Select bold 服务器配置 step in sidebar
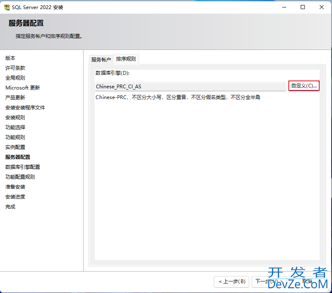 [18, 157]
